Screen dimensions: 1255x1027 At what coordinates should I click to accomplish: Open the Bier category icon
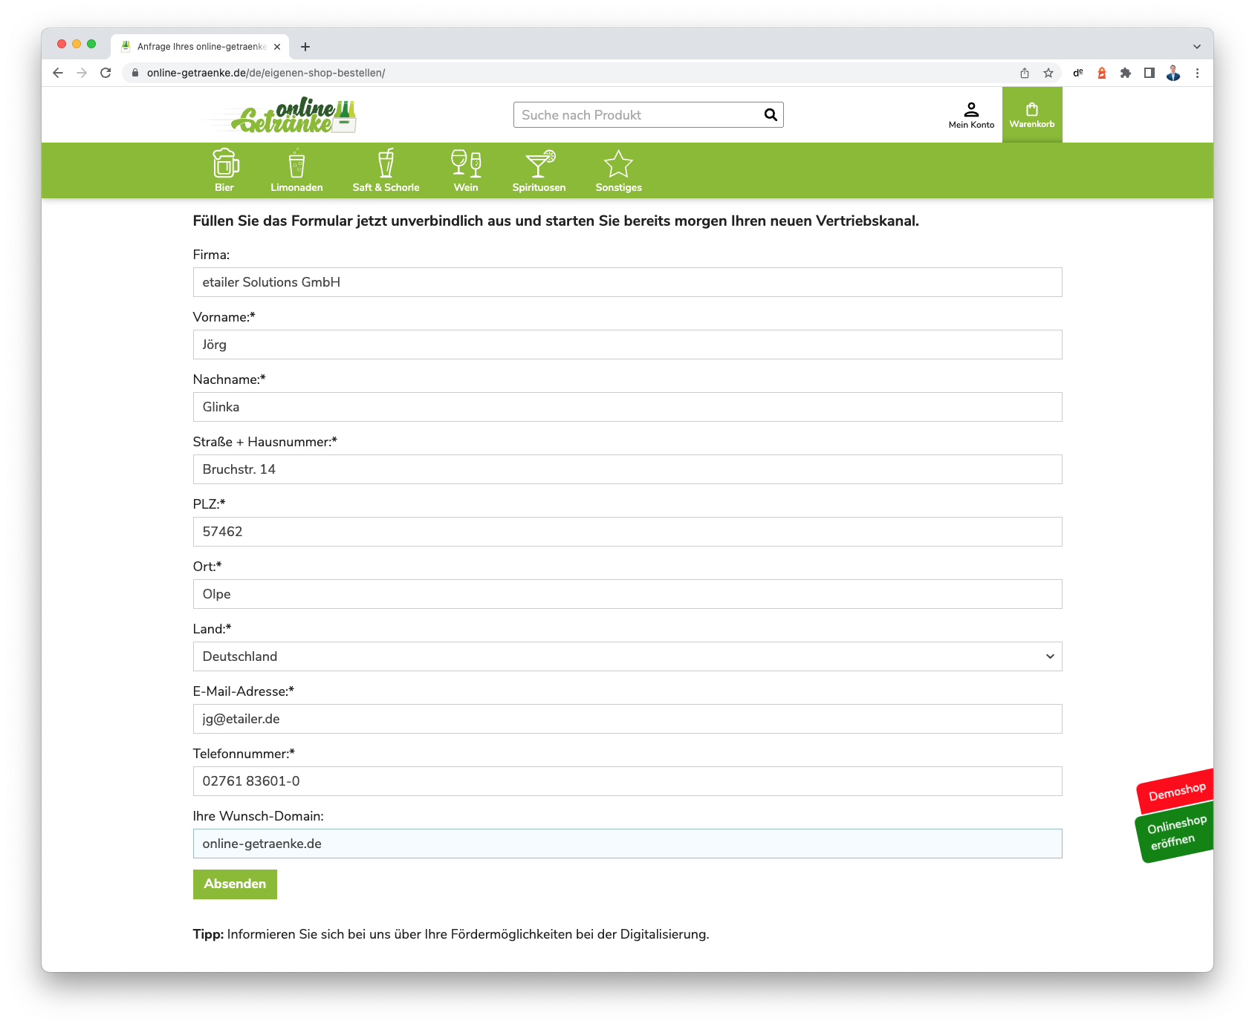(x=225, y=164)
